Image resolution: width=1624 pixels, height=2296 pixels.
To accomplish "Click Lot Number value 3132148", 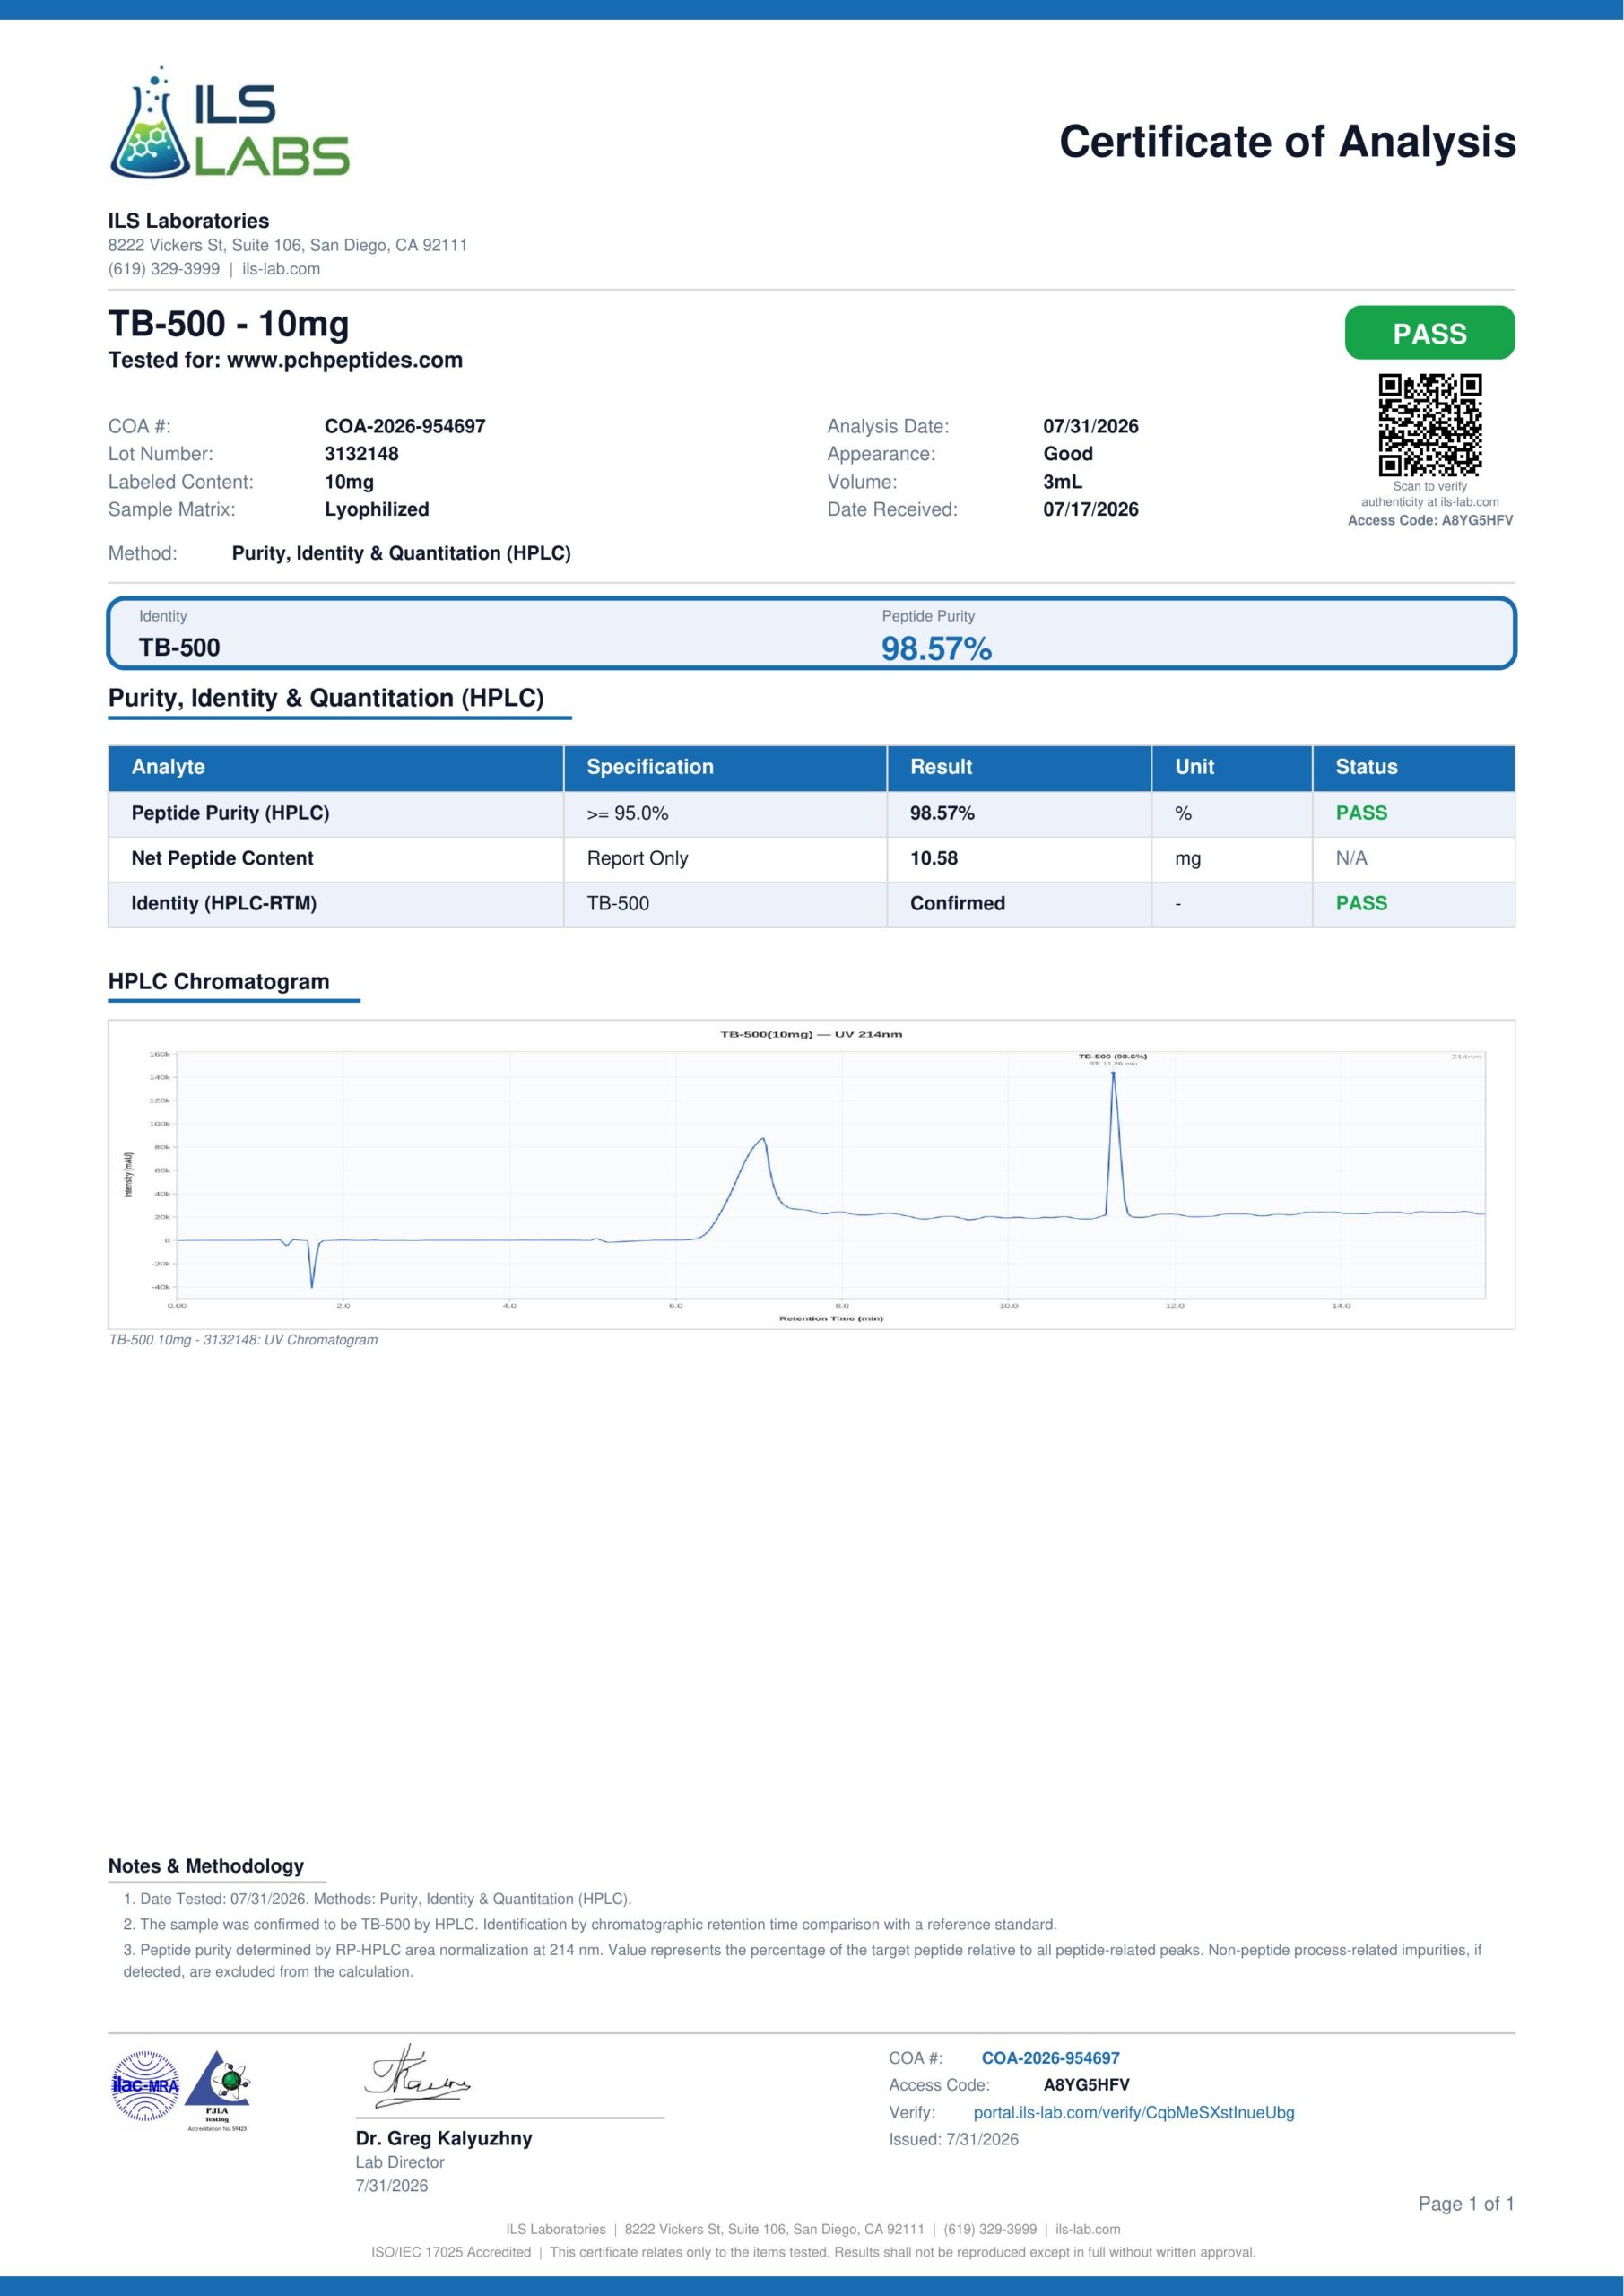I will point(361,454).
